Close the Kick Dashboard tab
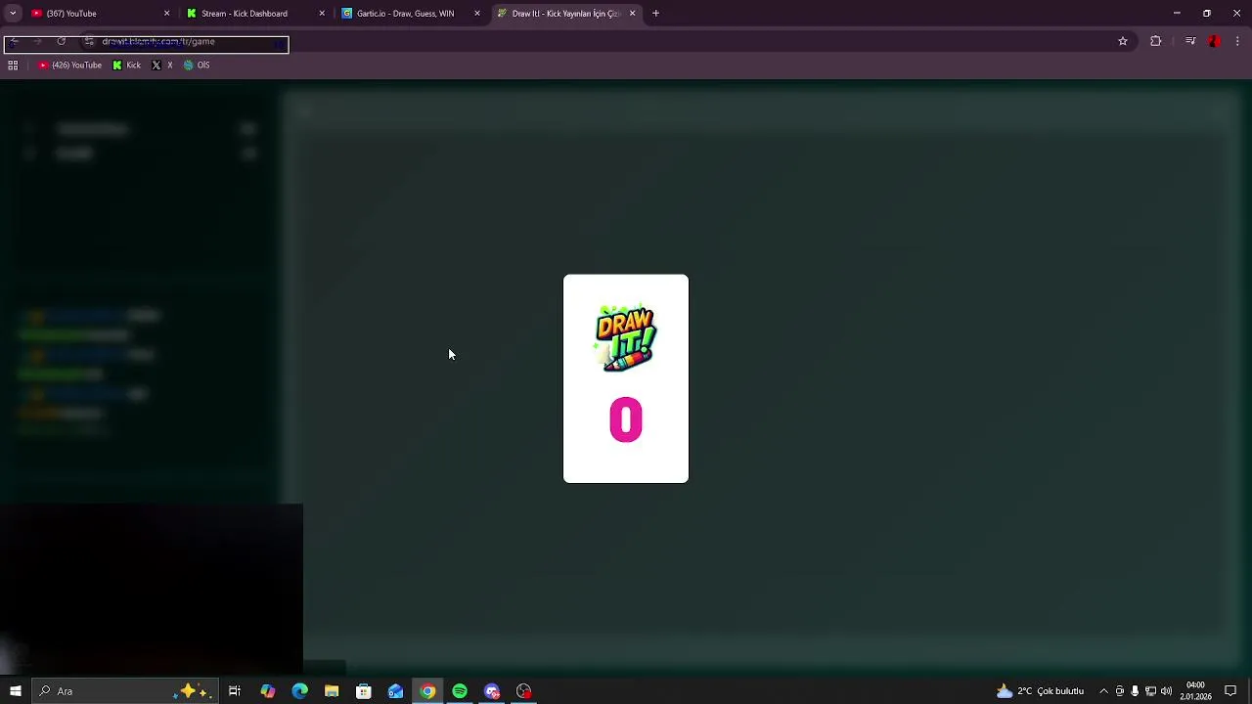This screenshot has height=704, width=1252. point(322,14)
